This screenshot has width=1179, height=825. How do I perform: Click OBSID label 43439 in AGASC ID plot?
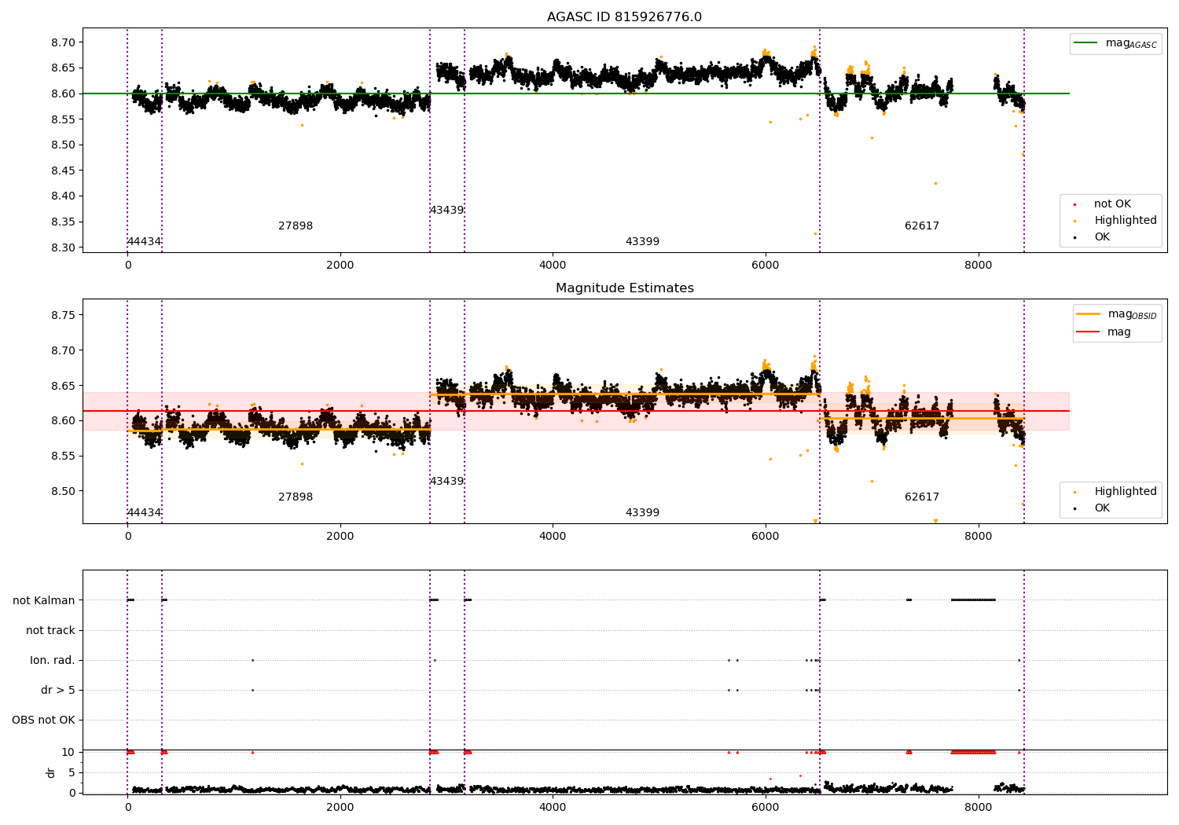446,211
